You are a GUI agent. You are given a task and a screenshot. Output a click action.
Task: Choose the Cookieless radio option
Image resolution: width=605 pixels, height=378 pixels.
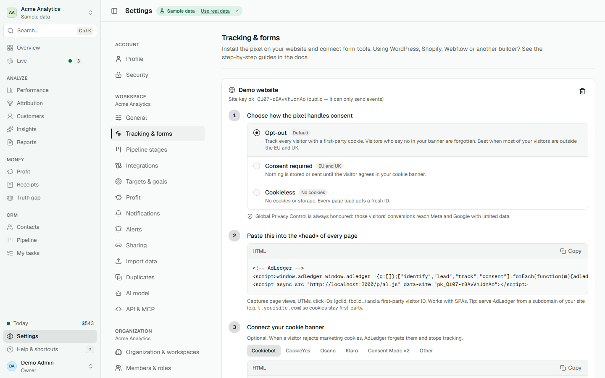(257, 192)
